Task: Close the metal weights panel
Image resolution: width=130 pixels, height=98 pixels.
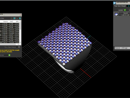Action: pyautogui.click(x=21, y=15)
